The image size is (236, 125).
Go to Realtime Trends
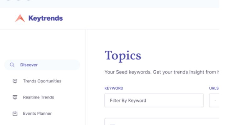click(x=38, y=97)
